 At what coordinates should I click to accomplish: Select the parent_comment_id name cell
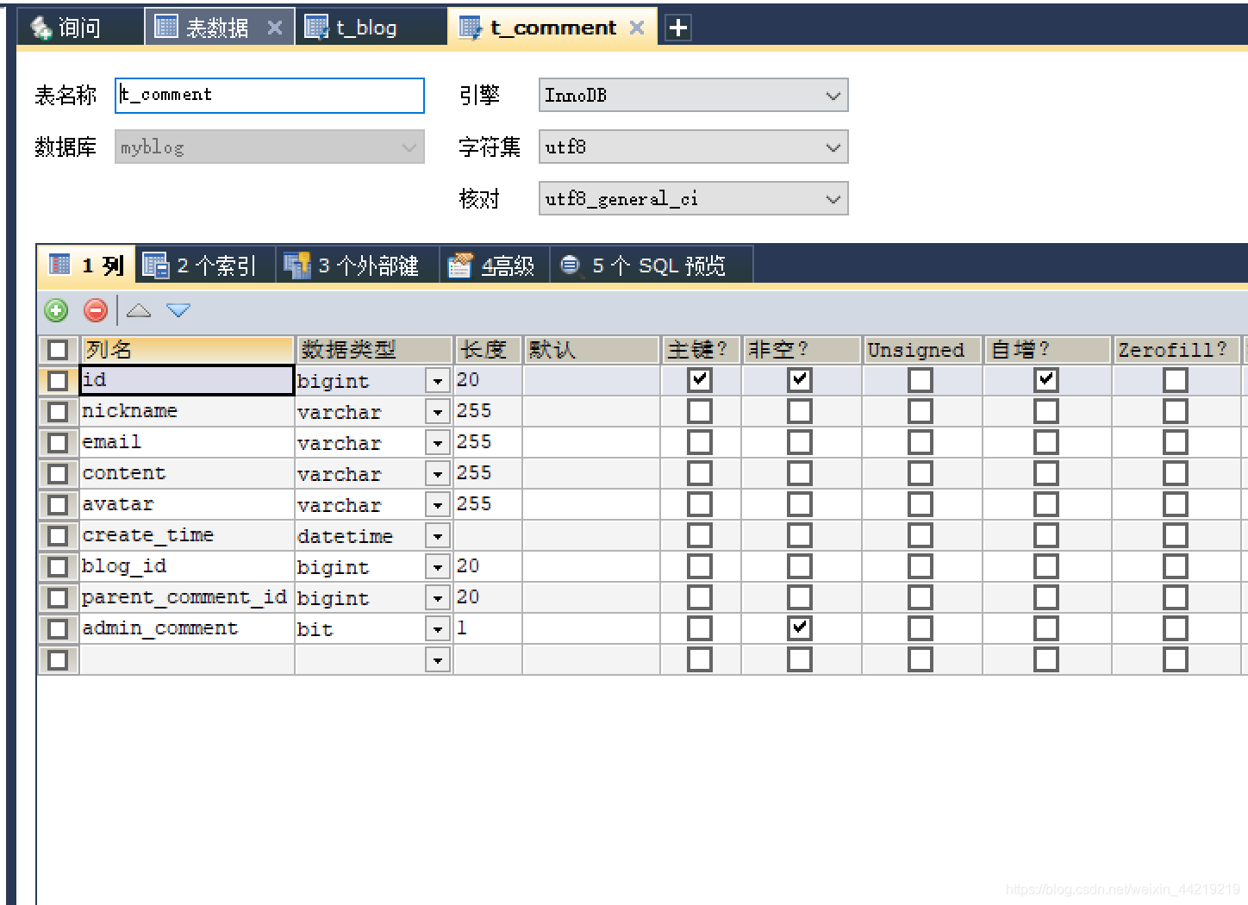(x=187, y=597)
